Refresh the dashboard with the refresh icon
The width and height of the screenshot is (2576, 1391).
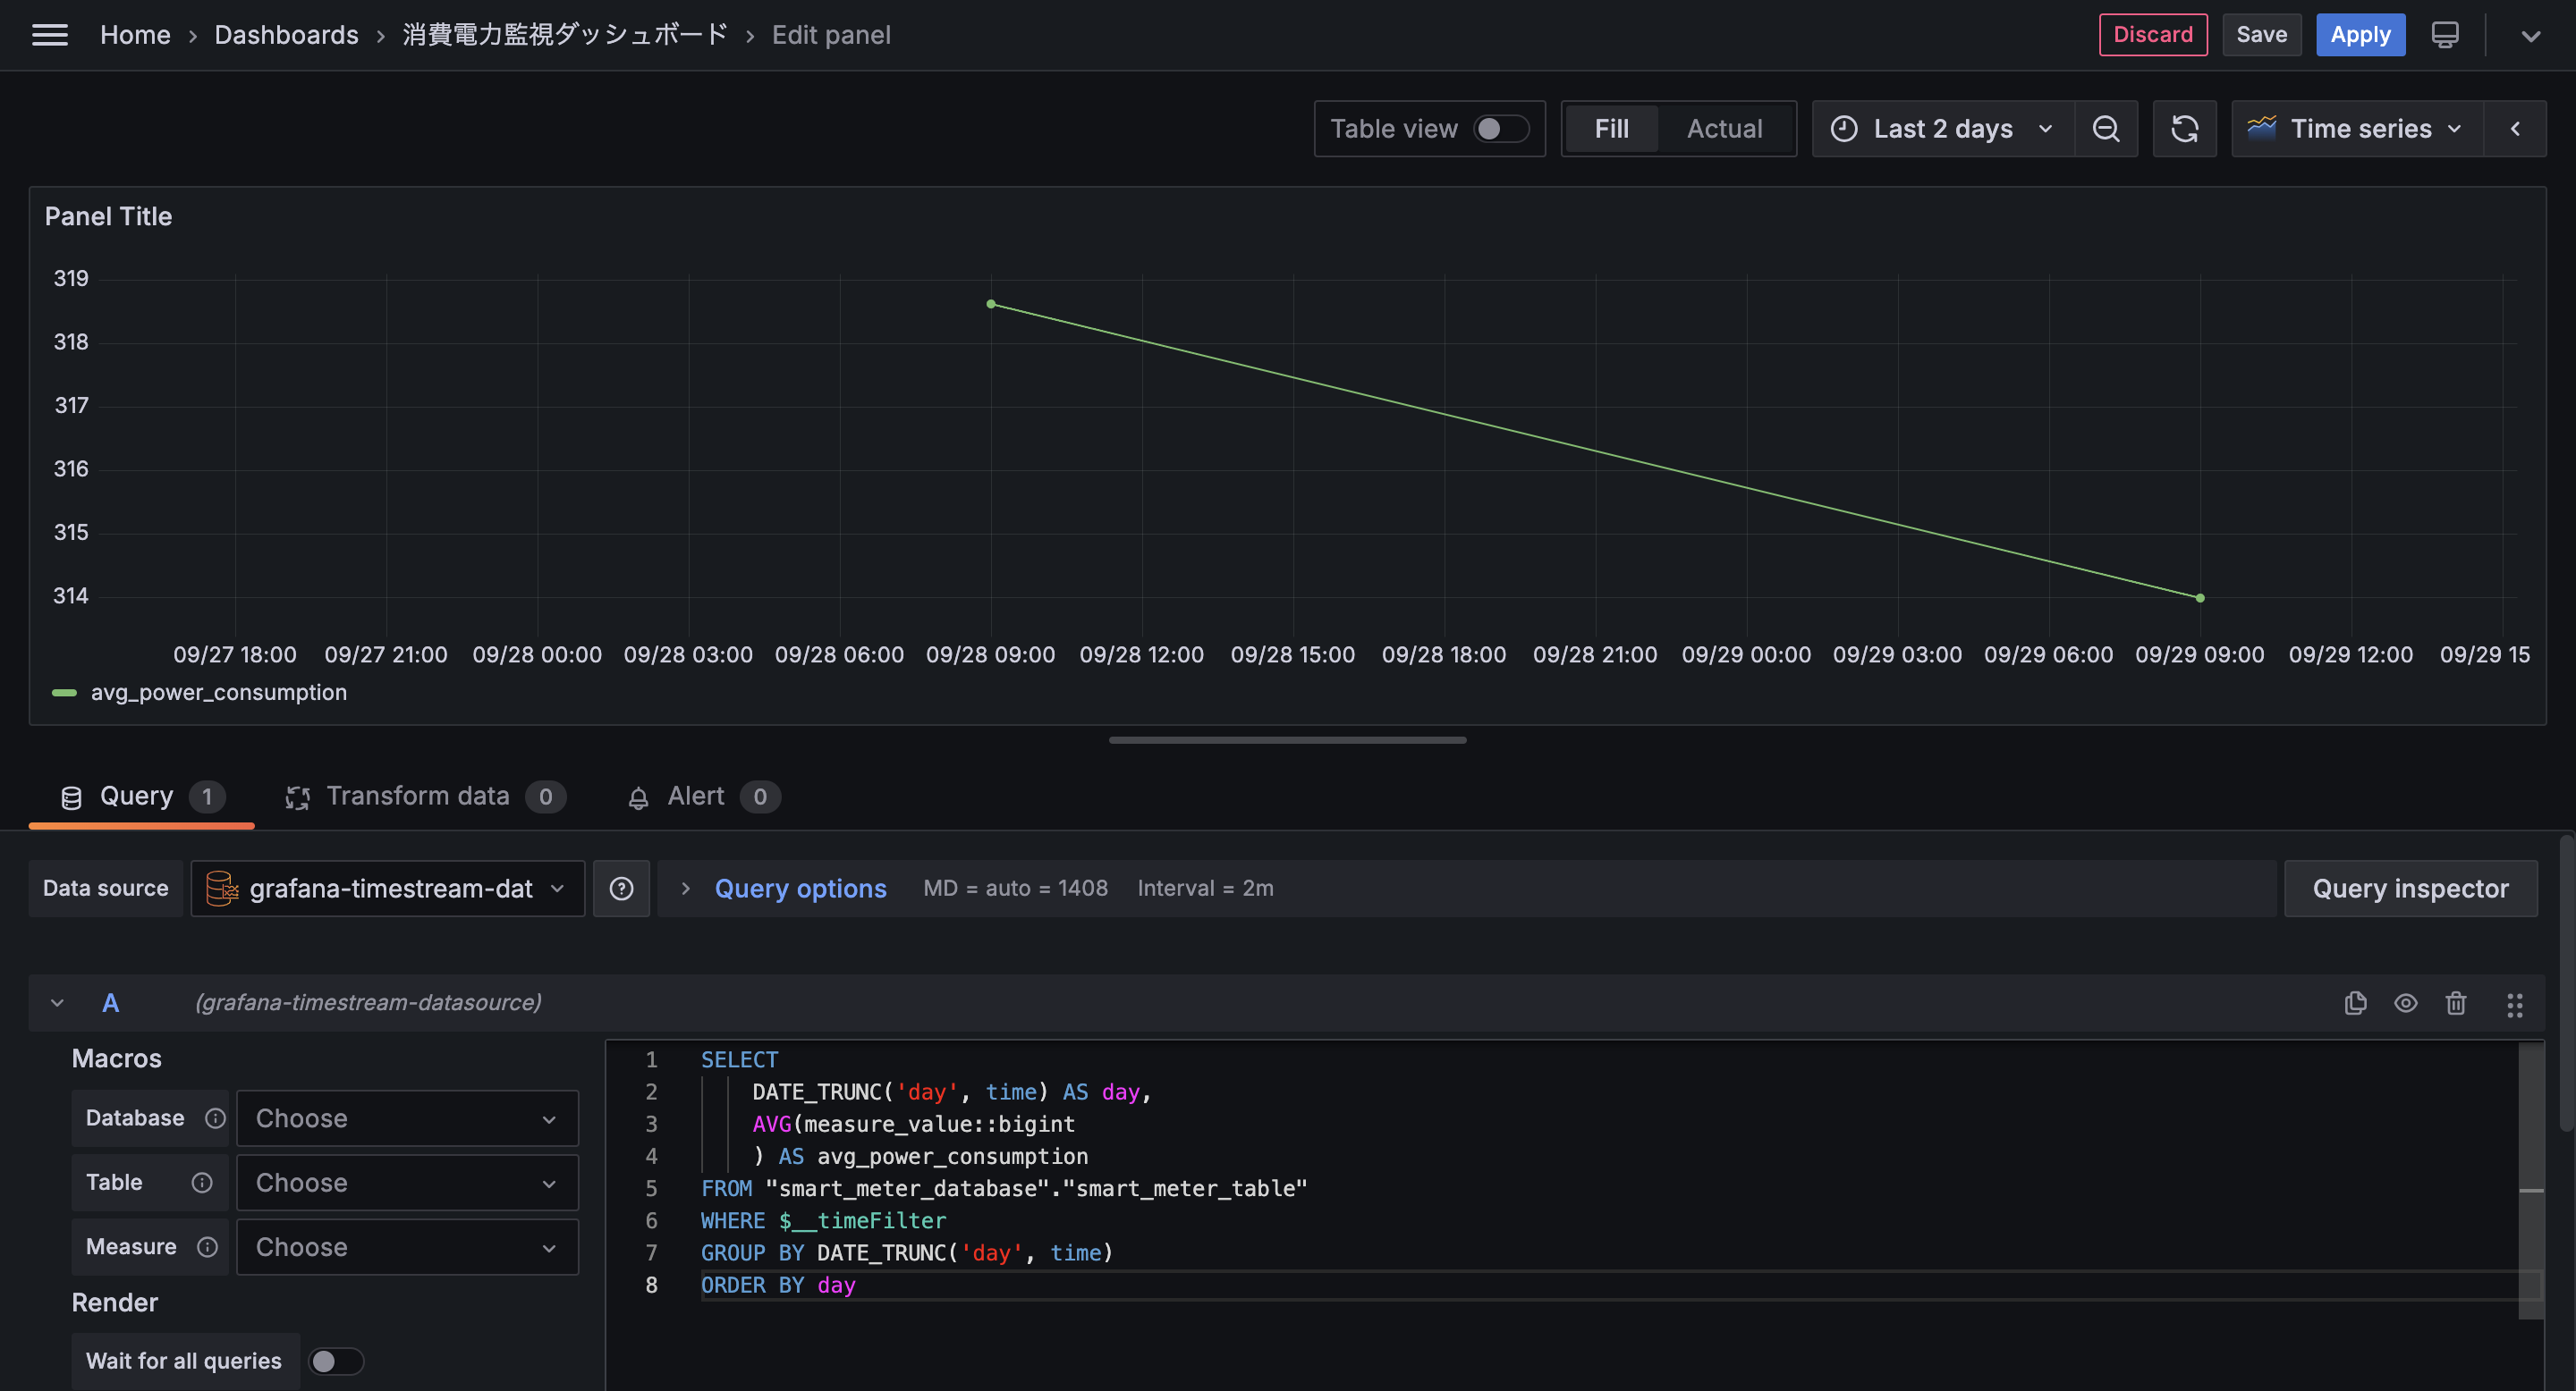click(x=2184, y=129)
